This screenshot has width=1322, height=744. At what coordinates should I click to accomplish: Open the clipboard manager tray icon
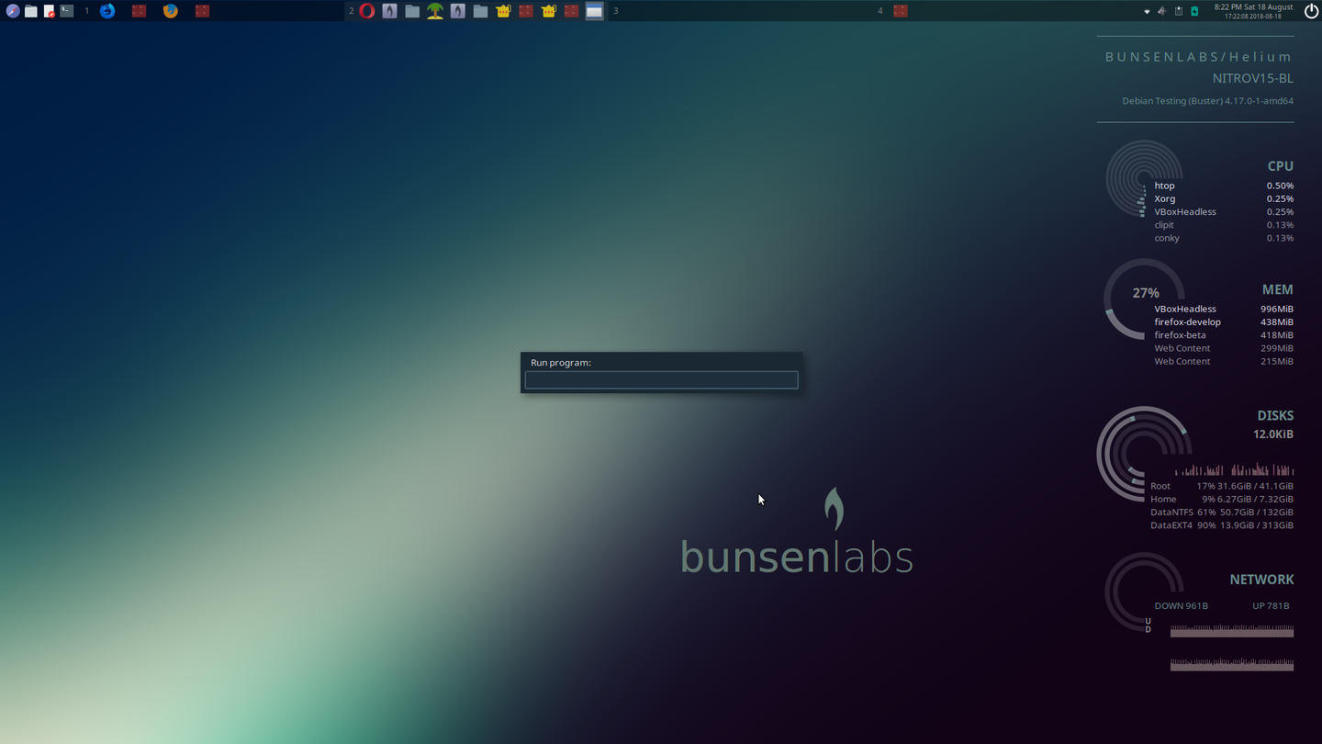pyautogui.click(x=1179, y=11)
